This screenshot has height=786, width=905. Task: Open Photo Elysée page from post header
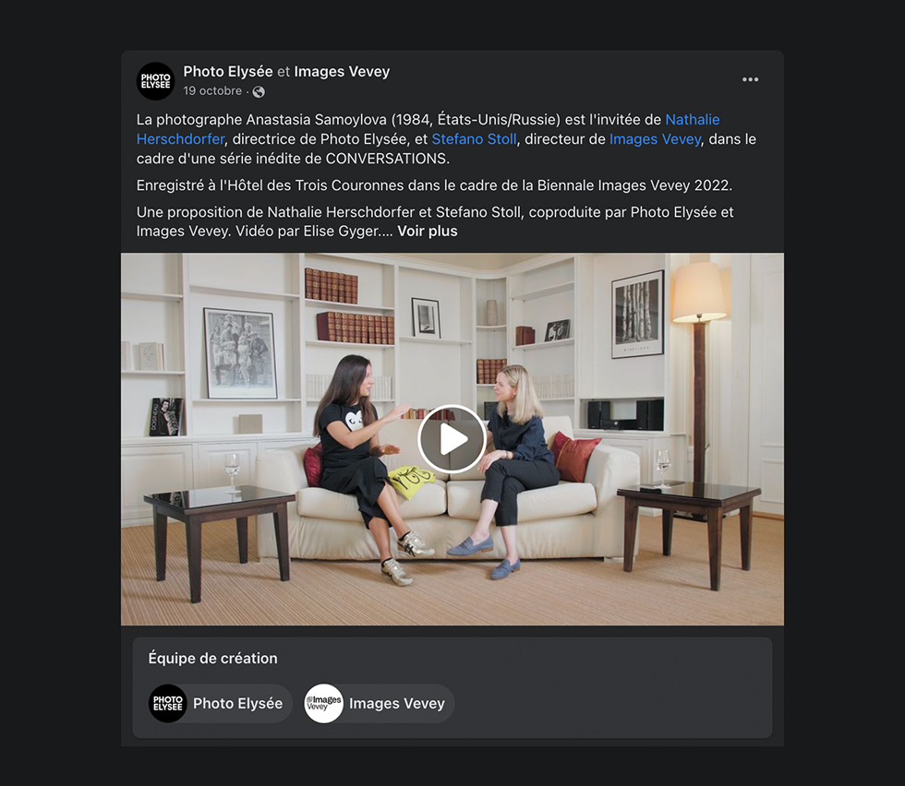point(228,72)
